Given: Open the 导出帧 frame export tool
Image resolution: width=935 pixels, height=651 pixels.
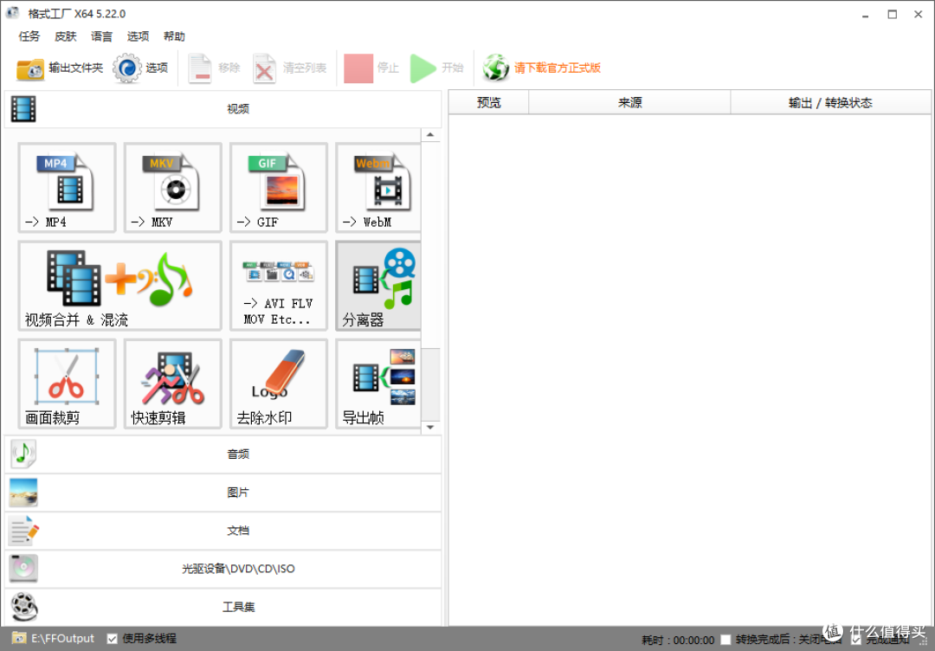Looking at the screenshot, I should 378,384.
